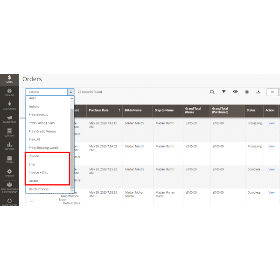Open the Stores sidebar icon
Screen dimensions: 280x280
click(9, 159)
